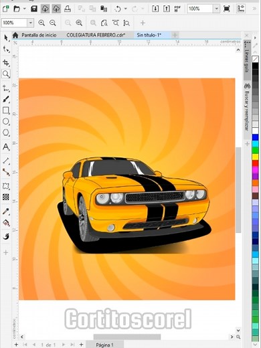
Task: Go to Home welcome screen icon
Action: click(x=15, y=35)
